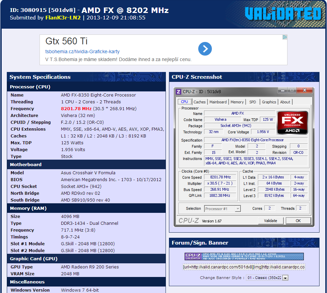Click the 717.1 MHz (3:8) memory frequency
This screenshot has height=293, width=327.
click(x=78, y=230)
